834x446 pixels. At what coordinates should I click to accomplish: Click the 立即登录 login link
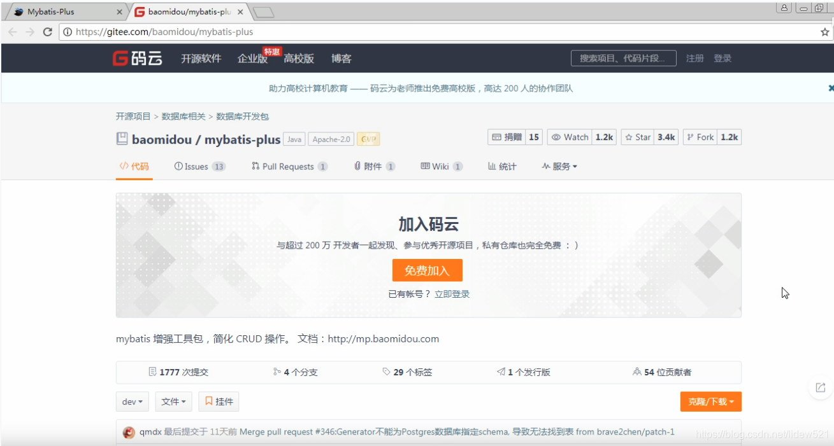point(452,294)
